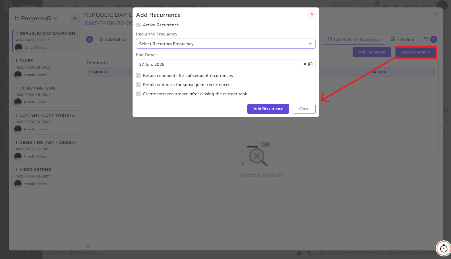The width and height of the screenshot is (451, 259).
Task: Close the Add Recurrence dialog with red X
Action: coord(312,14)
